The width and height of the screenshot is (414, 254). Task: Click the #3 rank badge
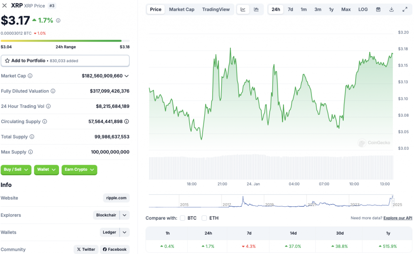52,6
